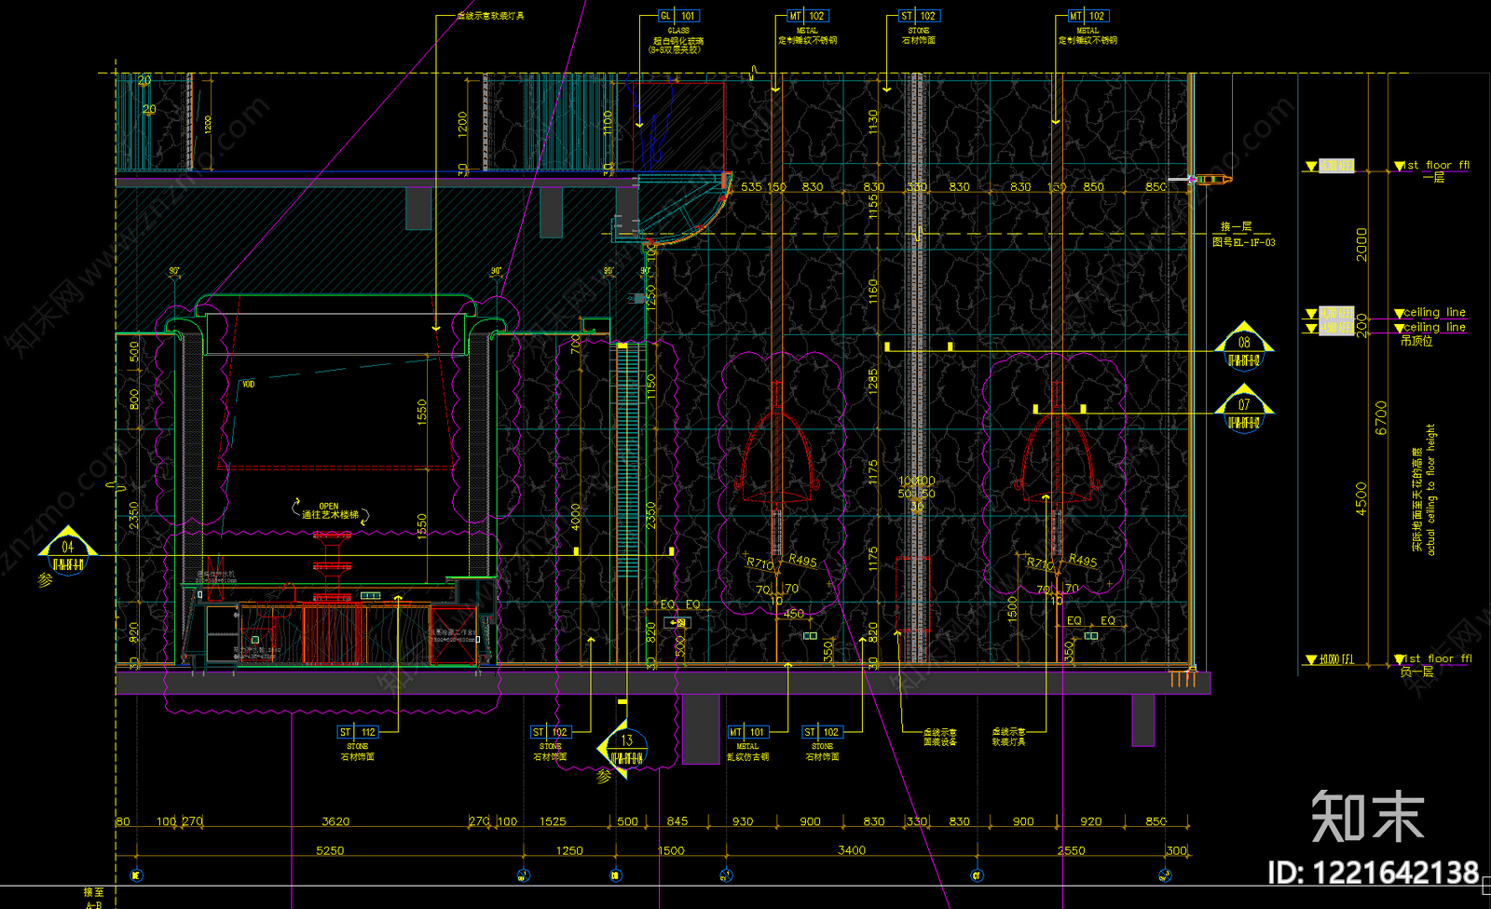
Task: Click the EL-1F-03 drawing number reference
Action: [1244, 242]
